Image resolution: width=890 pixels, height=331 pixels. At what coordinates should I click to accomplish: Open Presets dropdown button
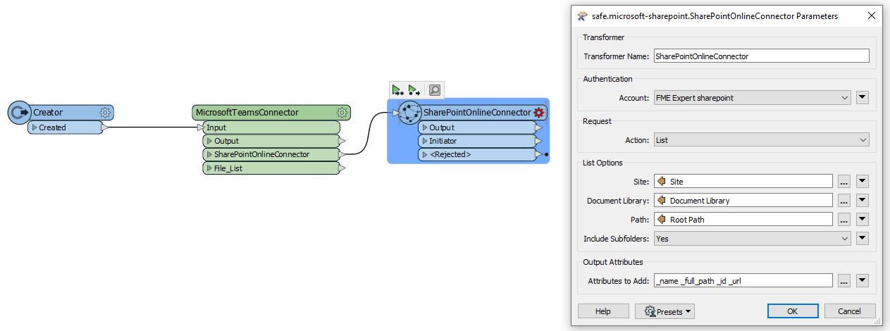pos(665,311)
